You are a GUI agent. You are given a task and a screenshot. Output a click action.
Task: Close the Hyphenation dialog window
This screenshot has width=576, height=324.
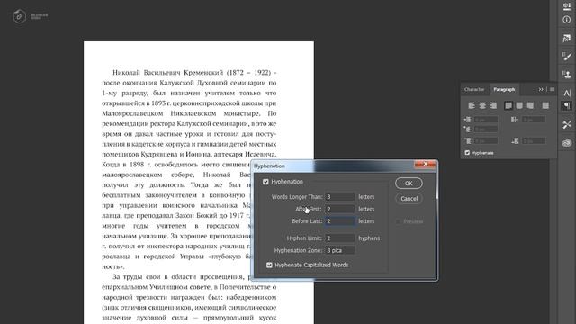tap(425, 164)
